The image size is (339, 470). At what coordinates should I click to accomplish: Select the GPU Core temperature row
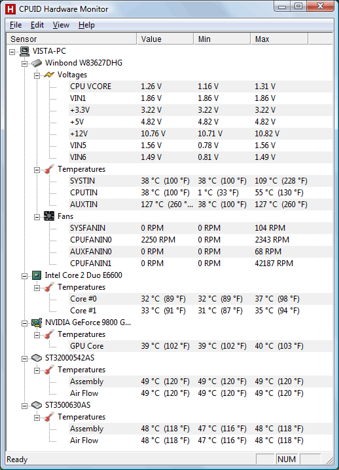pyautogui.click(x=200, y=346)
